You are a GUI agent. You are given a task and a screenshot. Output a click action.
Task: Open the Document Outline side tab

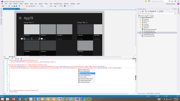tap(2, 13)
